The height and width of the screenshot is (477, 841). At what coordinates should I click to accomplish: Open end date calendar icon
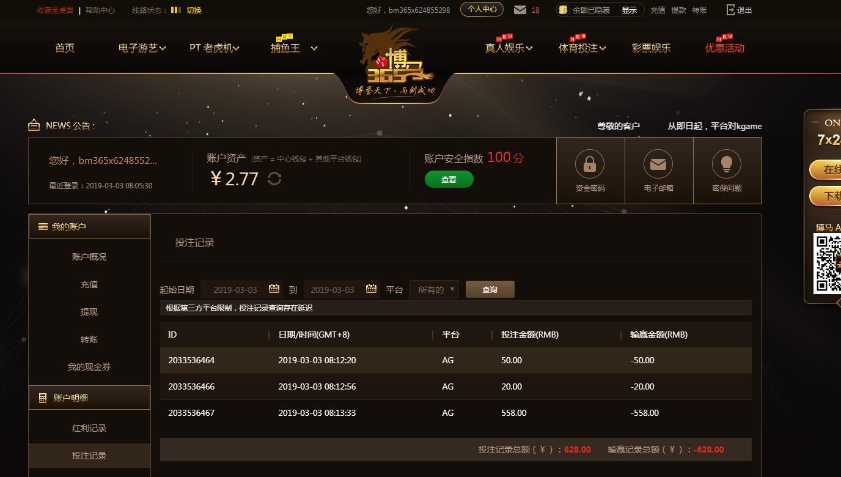pyautogui.click(x=371, y=289)
